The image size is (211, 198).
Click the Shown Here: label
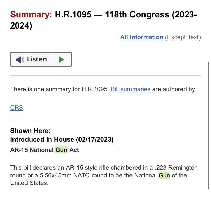point(30,131)
